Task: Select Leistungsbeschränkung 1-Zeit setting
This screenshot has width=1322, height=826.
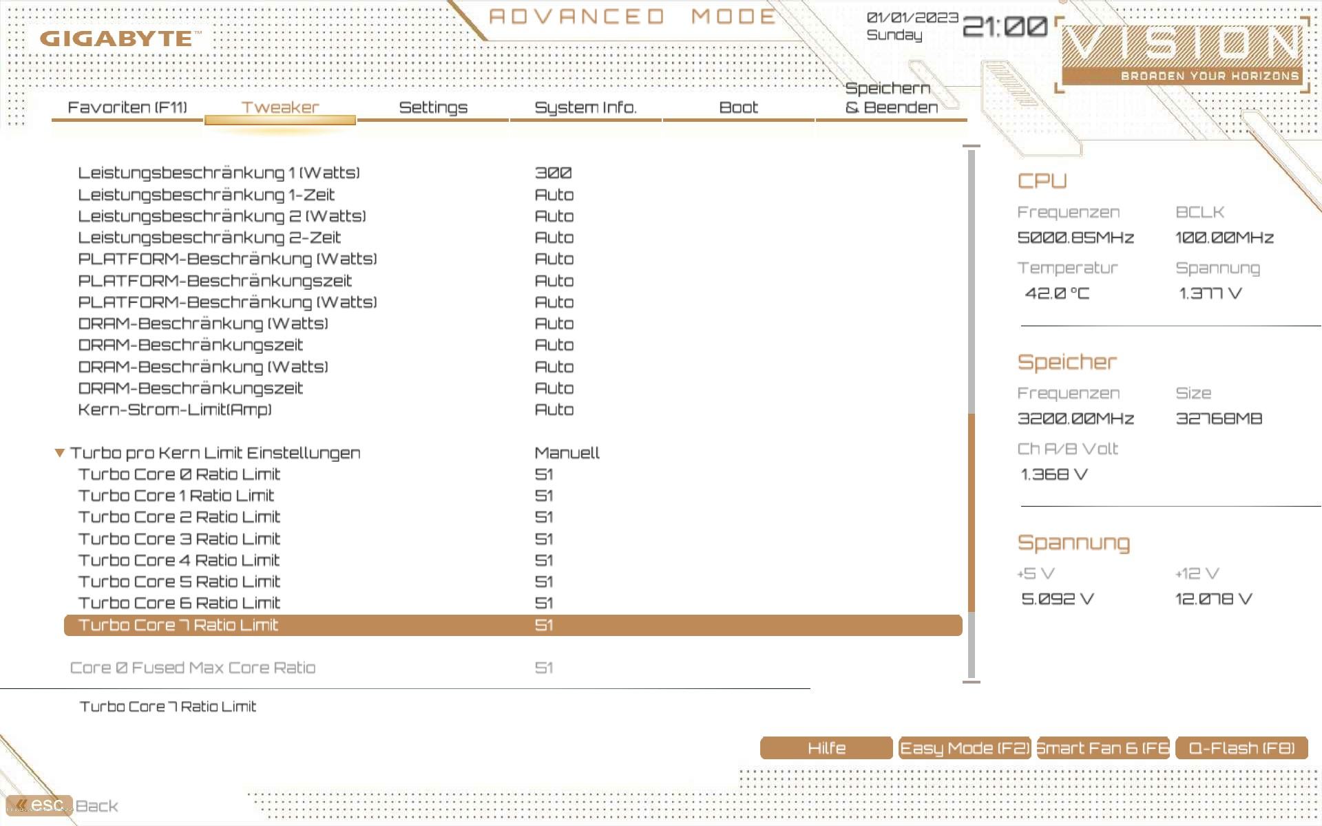Action: 207,195
